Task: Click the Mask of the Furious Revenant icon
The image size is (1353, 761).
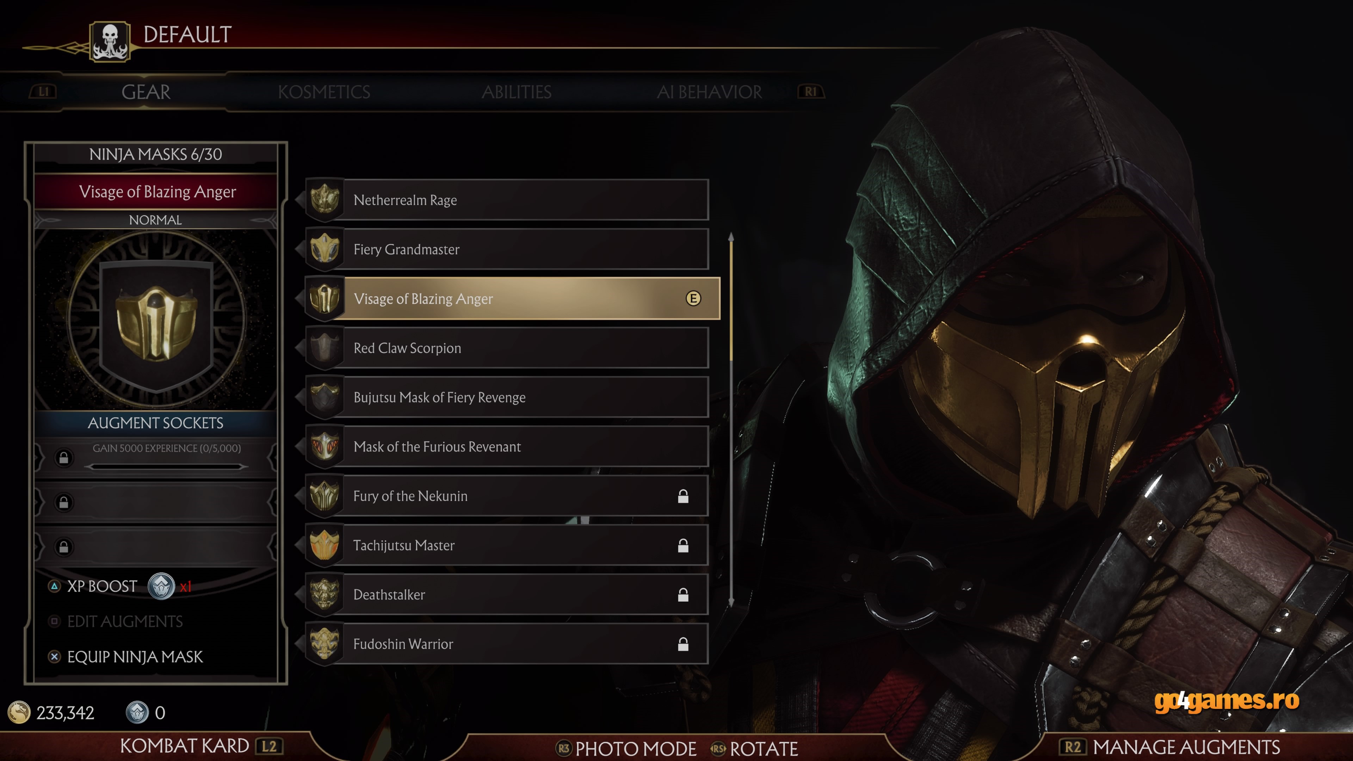Action: coord(325,446)
